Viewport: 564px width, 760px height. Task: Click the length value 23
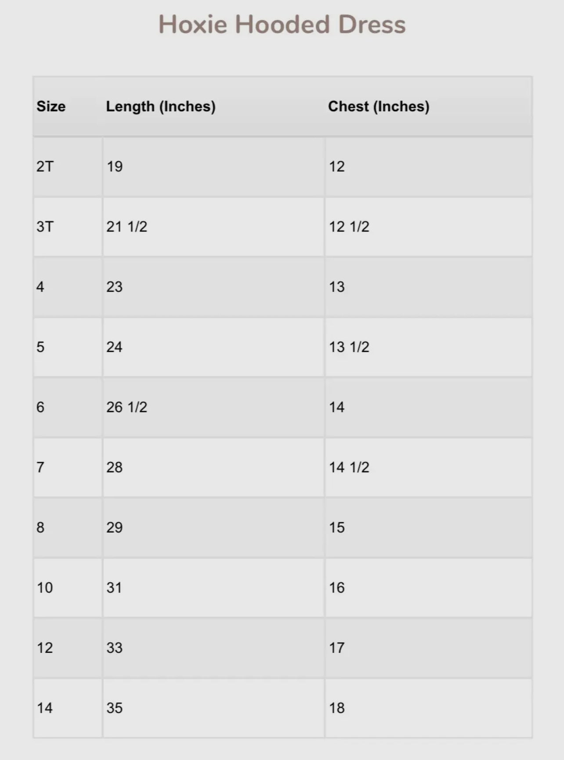(115, 287)
